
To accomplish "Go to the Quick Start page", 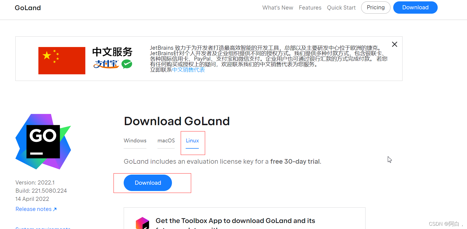I will coord(341,8).
